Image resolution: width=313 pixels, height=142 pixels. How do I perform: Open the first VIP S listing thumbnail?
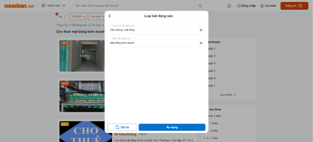[82, 56]
